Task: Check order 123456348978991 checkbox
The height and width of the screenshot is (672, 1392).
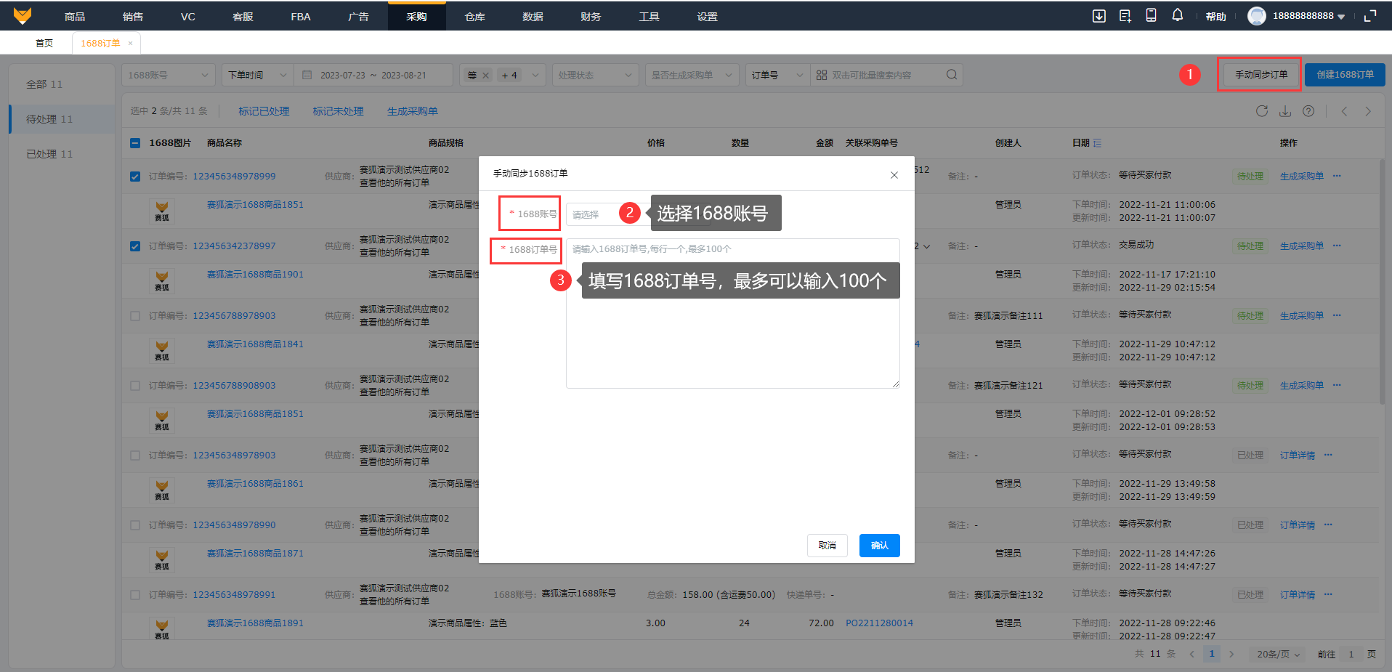Action: coord(135,594)
